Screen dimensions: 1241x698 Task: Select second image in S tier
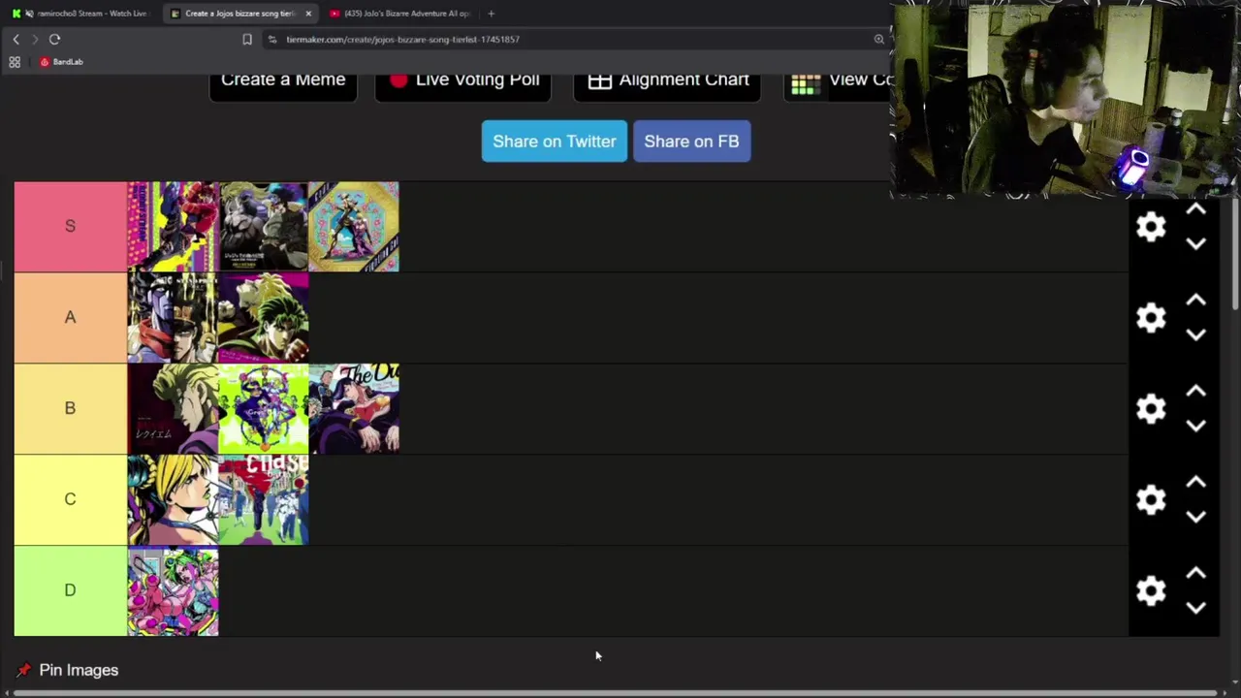(x=264, y=227)
